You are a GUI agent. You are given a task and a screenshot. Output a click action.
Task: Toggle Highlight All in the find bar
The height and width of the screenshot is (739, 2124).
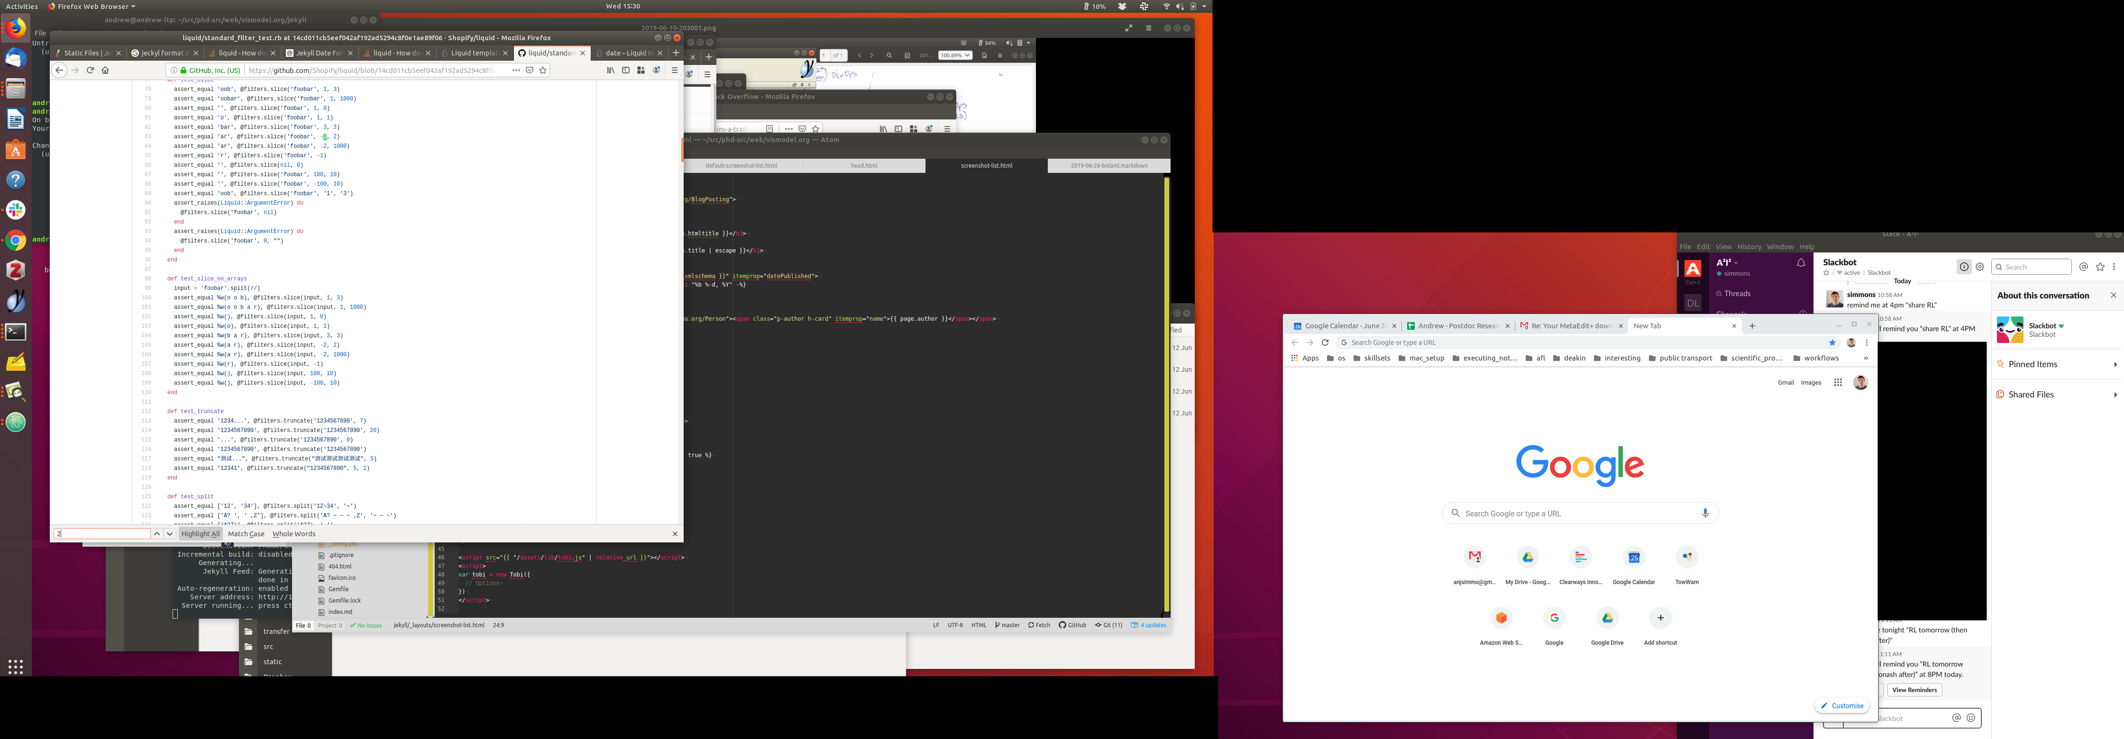(201, 534)
